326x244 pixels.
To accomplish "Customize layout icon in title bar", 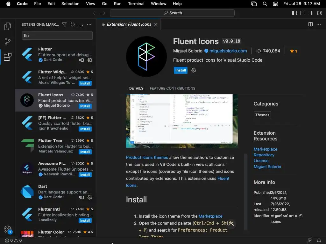I will click(x=320, y=13).
